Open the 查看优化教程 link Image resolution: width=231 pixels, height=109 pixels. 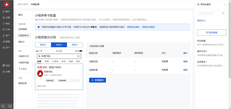(148, 27)
